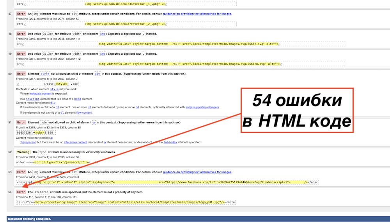Open the 'metadata content' link
Screen dimensions: 390x223
[x=40, y=94]
